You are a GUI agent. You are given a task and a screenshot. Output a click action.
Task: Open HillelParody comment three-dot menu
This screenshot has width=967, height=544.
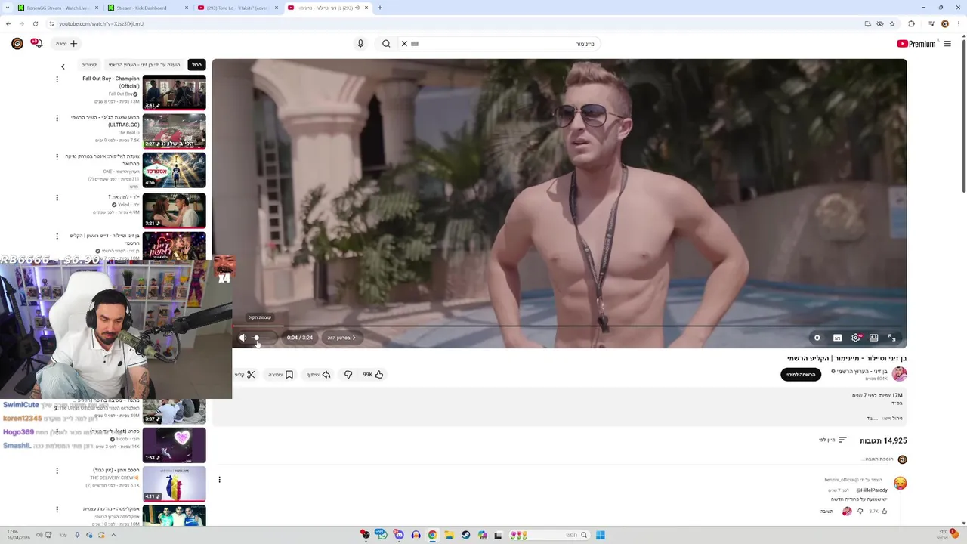tap(219, 480)
